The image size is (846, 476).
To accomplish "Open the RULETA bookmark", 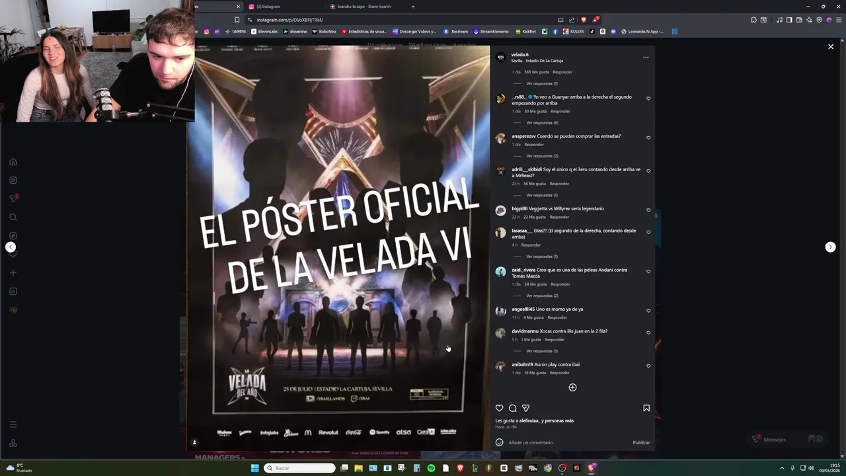I will [574, 31].
